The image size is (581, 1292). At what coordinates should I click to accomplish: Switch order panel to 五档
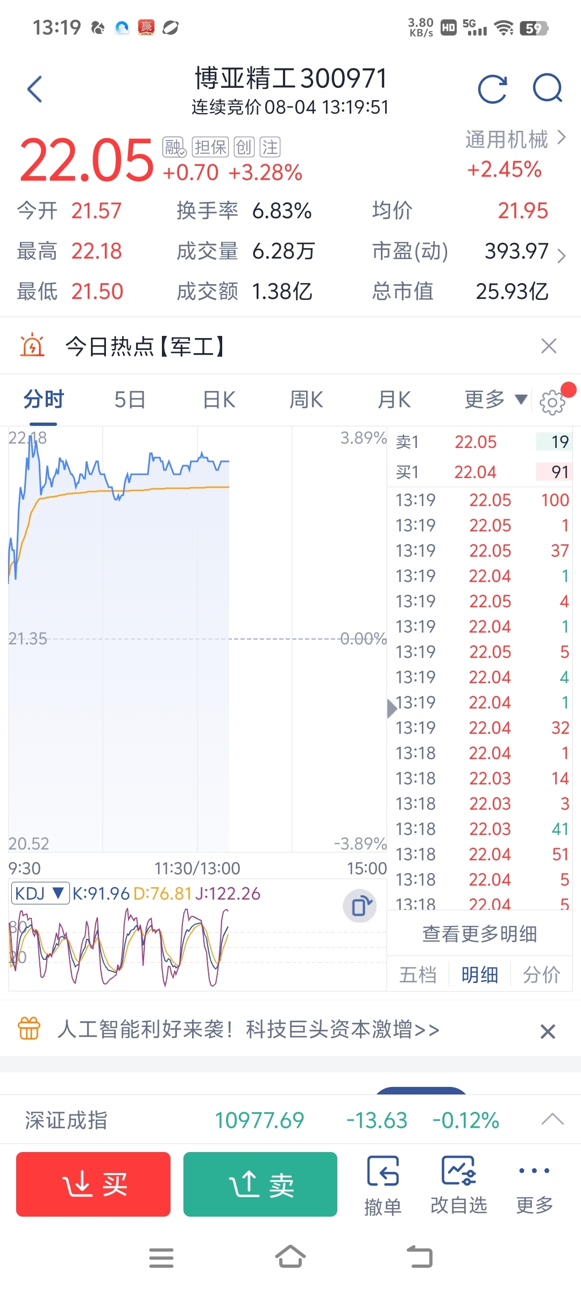coord(418,974)
